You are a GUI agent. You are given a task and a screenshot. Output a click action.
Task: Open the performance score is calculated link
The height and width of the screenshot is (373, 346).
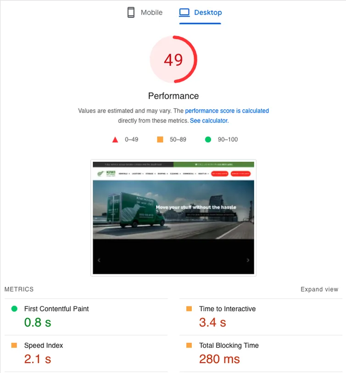coord(227,111)
